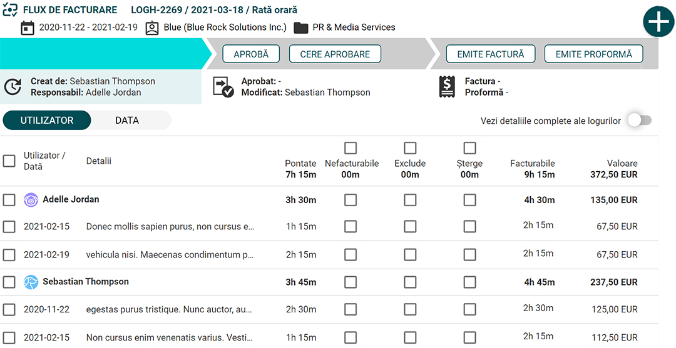The image size is (676, 348).
Task: Click the client contact badge icon
Action: (x=151, y=28)
